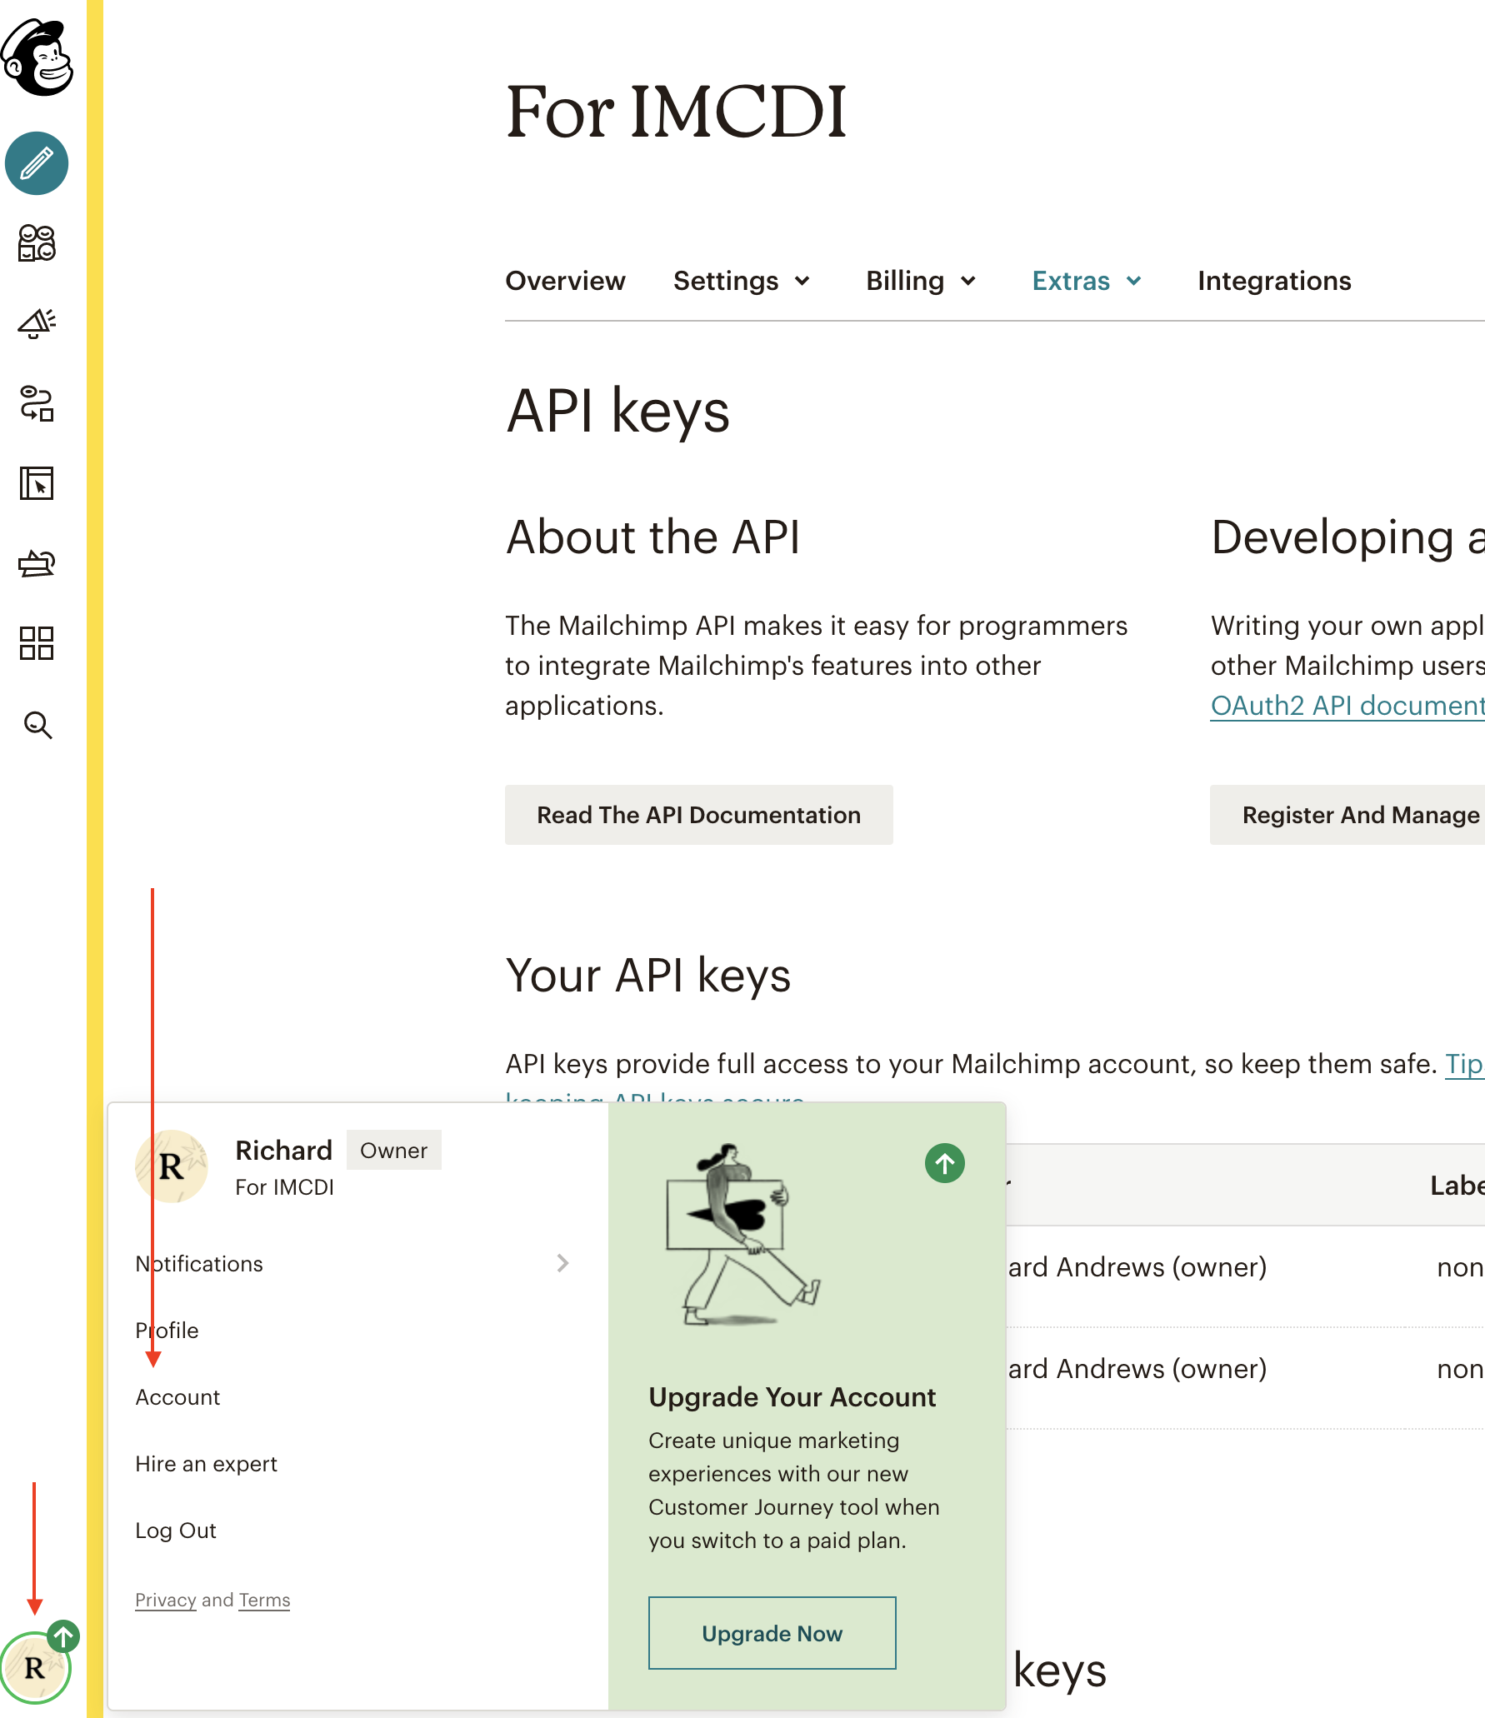This screenshot has width=1485, height=1718.
Task: Switch to the Overview tab
Action: (565, 281)
